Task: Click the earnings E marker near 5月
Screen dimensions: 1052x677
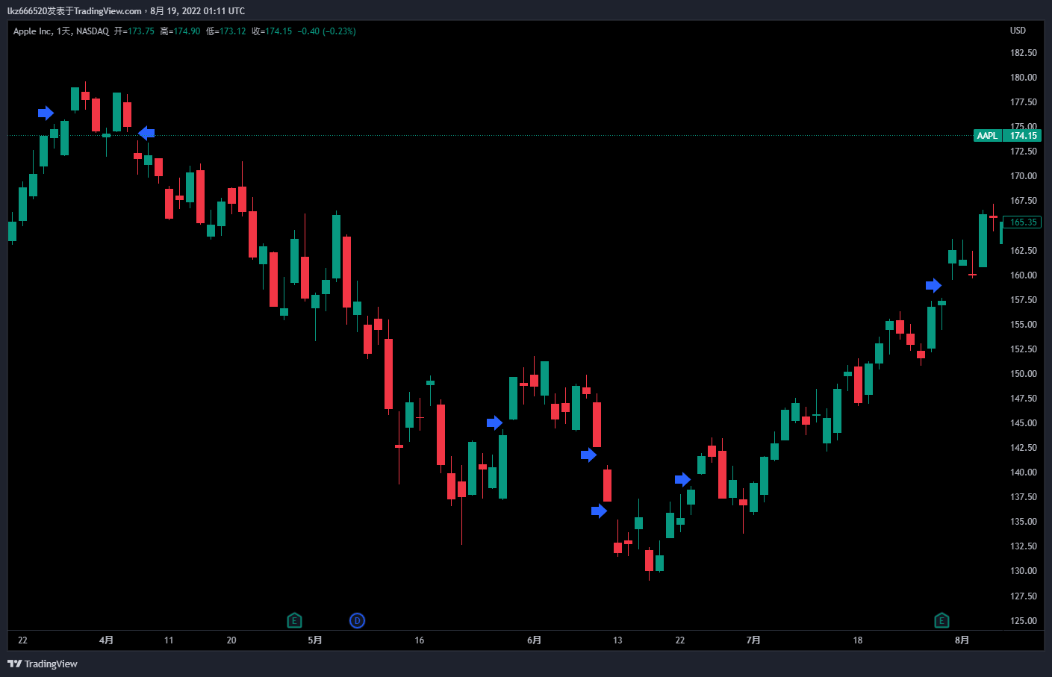Action: 294,620
